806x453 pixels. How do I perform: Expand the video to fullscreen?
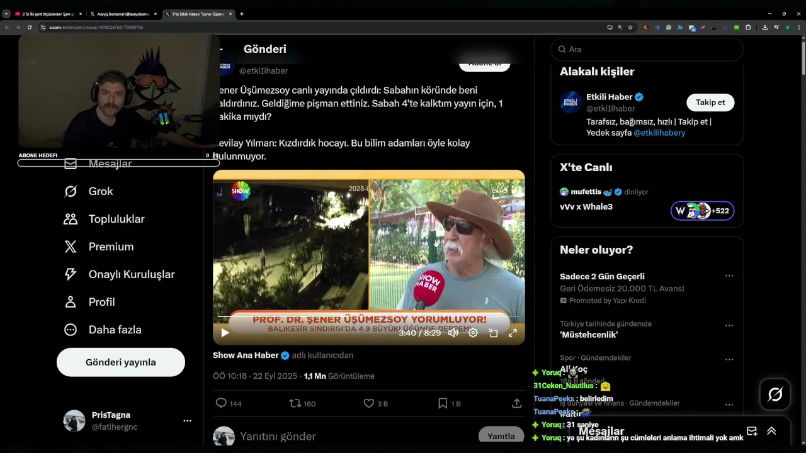[513, 333]
